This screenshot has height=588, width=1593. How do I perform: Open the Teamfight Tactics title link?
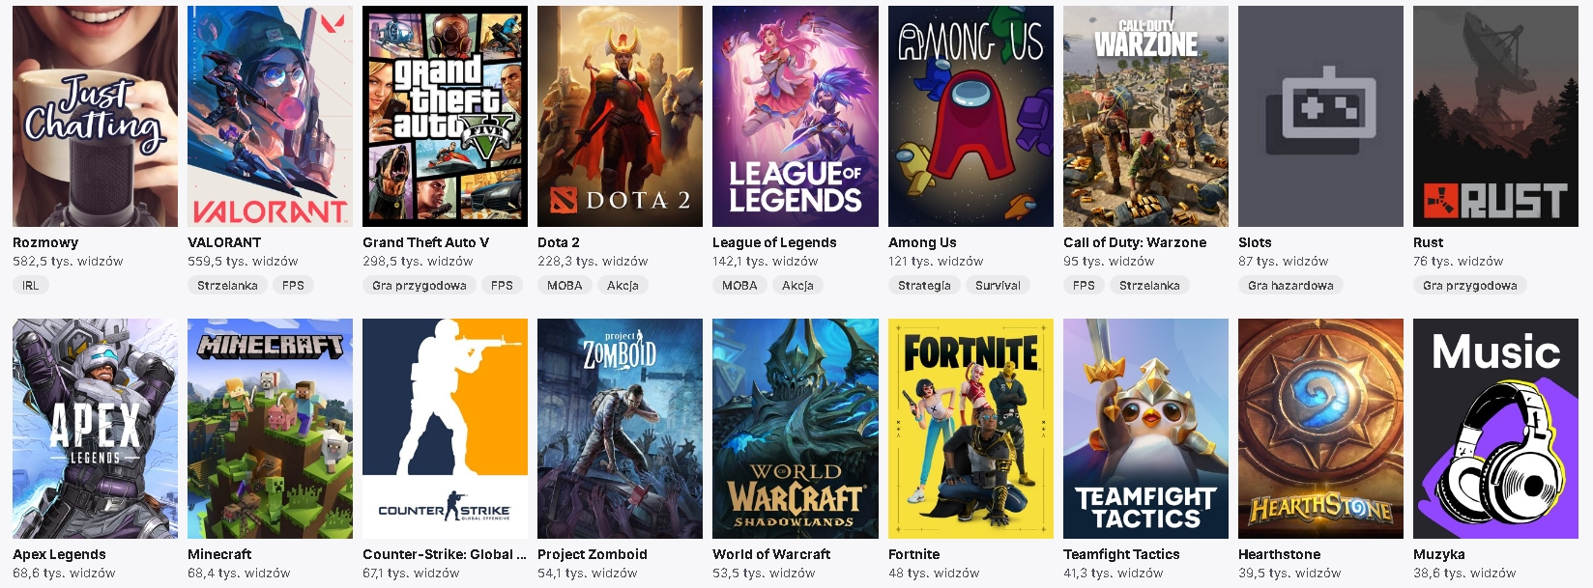coord(1121,554)
